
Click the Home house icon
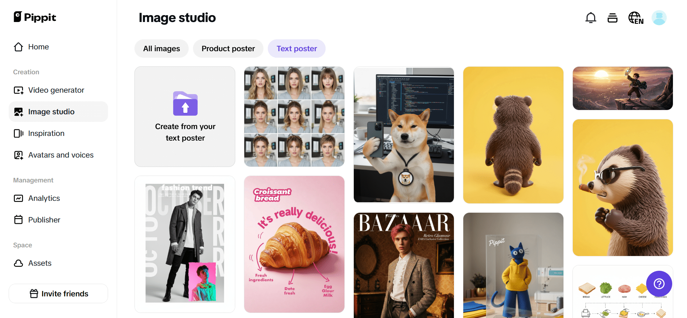[x=18, y=47]
